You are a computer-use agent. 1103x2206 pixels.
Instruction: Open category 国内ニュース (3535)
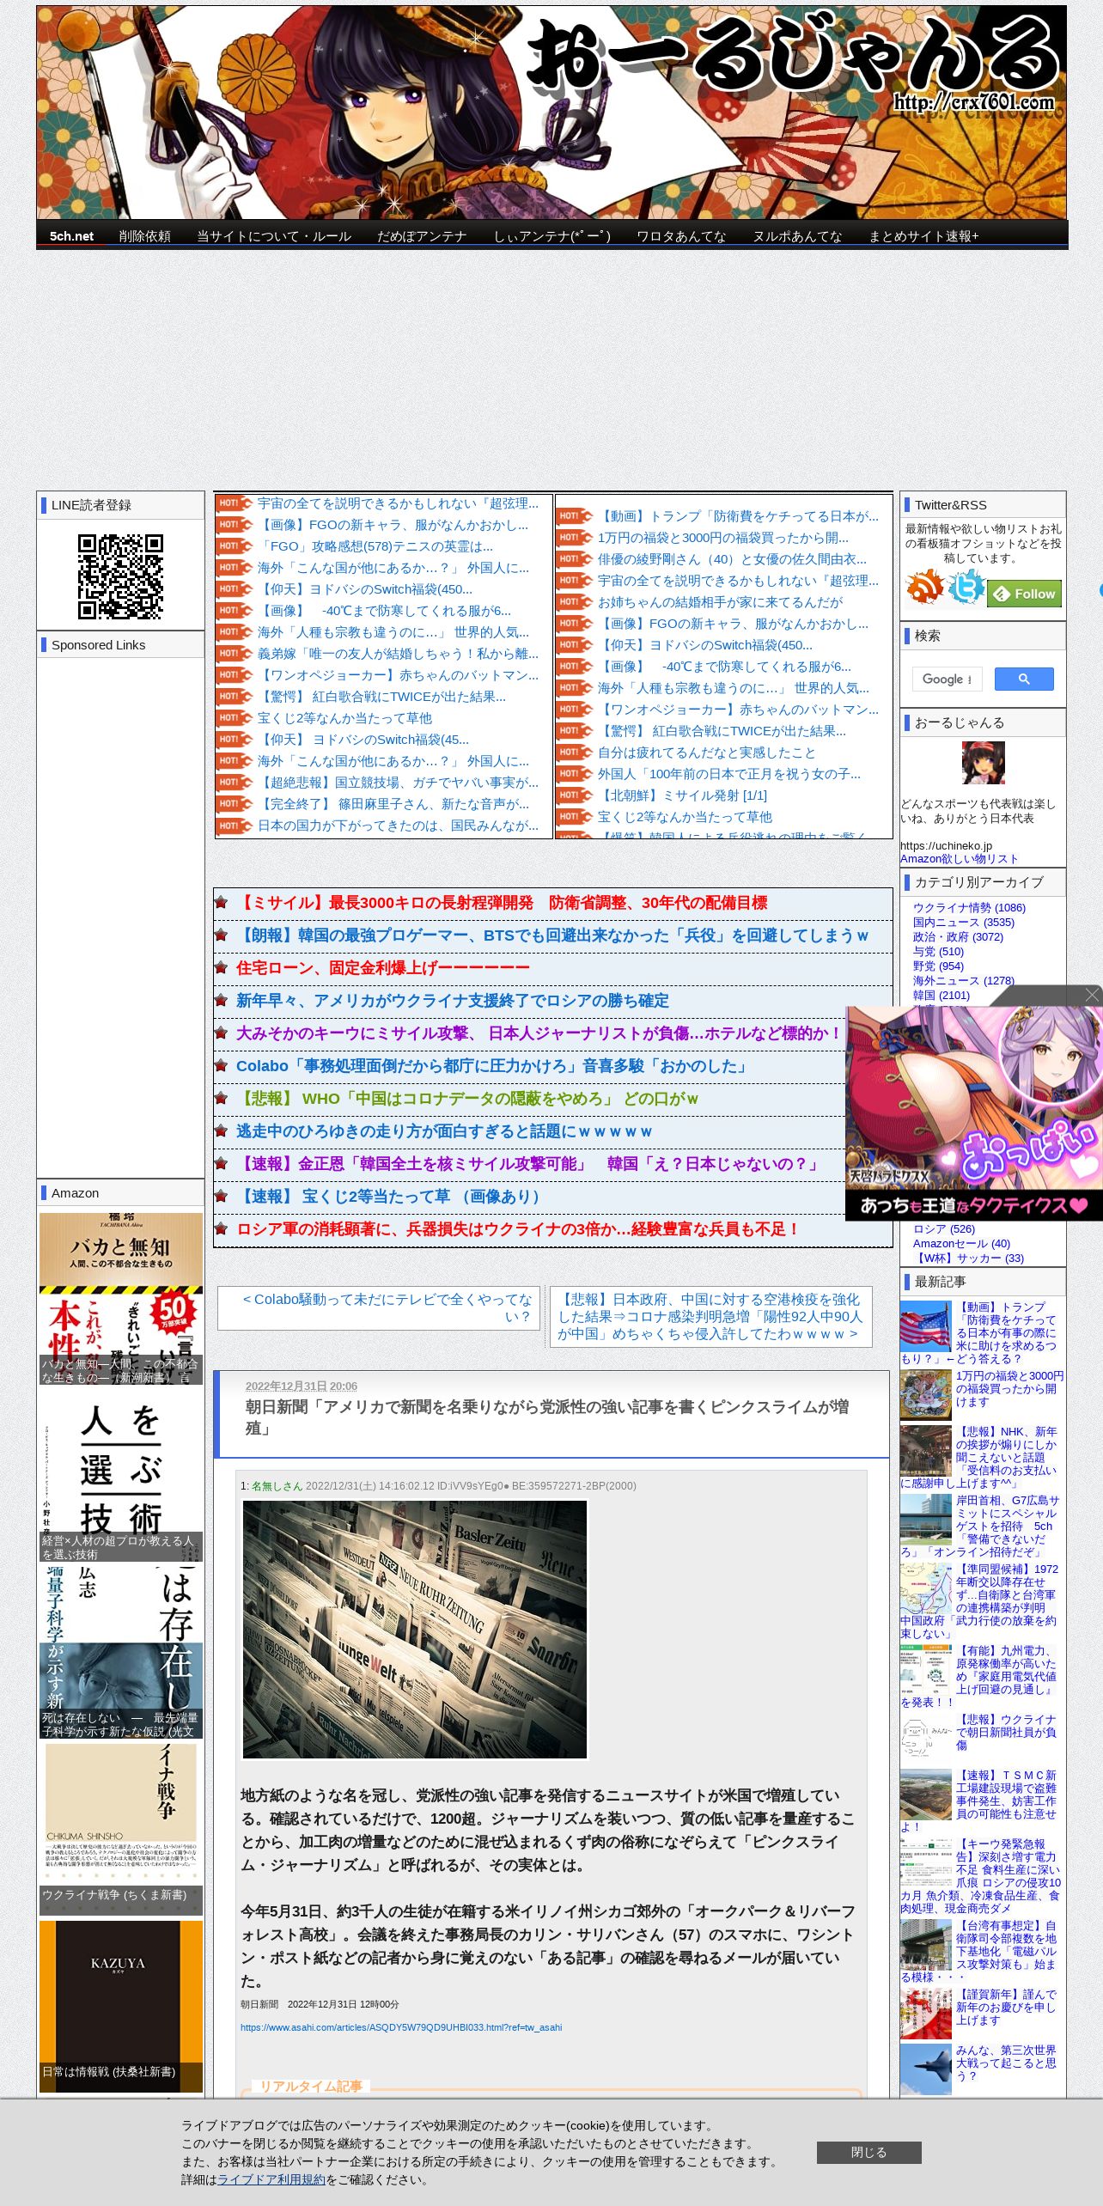(964, 922)
